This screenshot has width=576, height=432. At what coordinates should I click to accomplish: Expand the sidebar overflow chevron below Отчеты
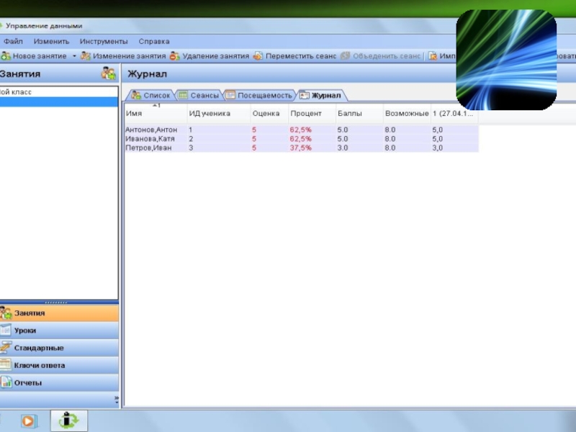(x=116, y=398)
